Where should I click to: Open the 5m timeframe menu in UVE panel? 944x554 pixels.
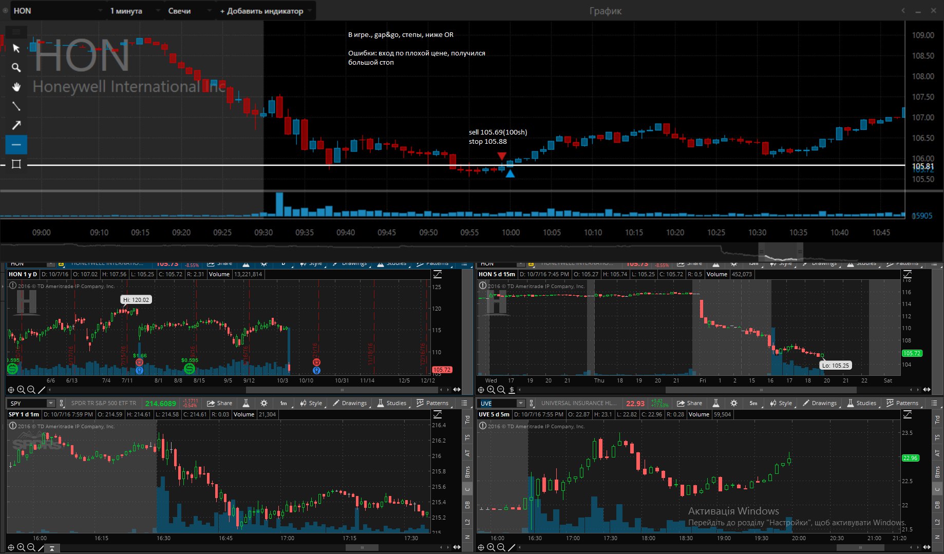[x=753, y=403]
